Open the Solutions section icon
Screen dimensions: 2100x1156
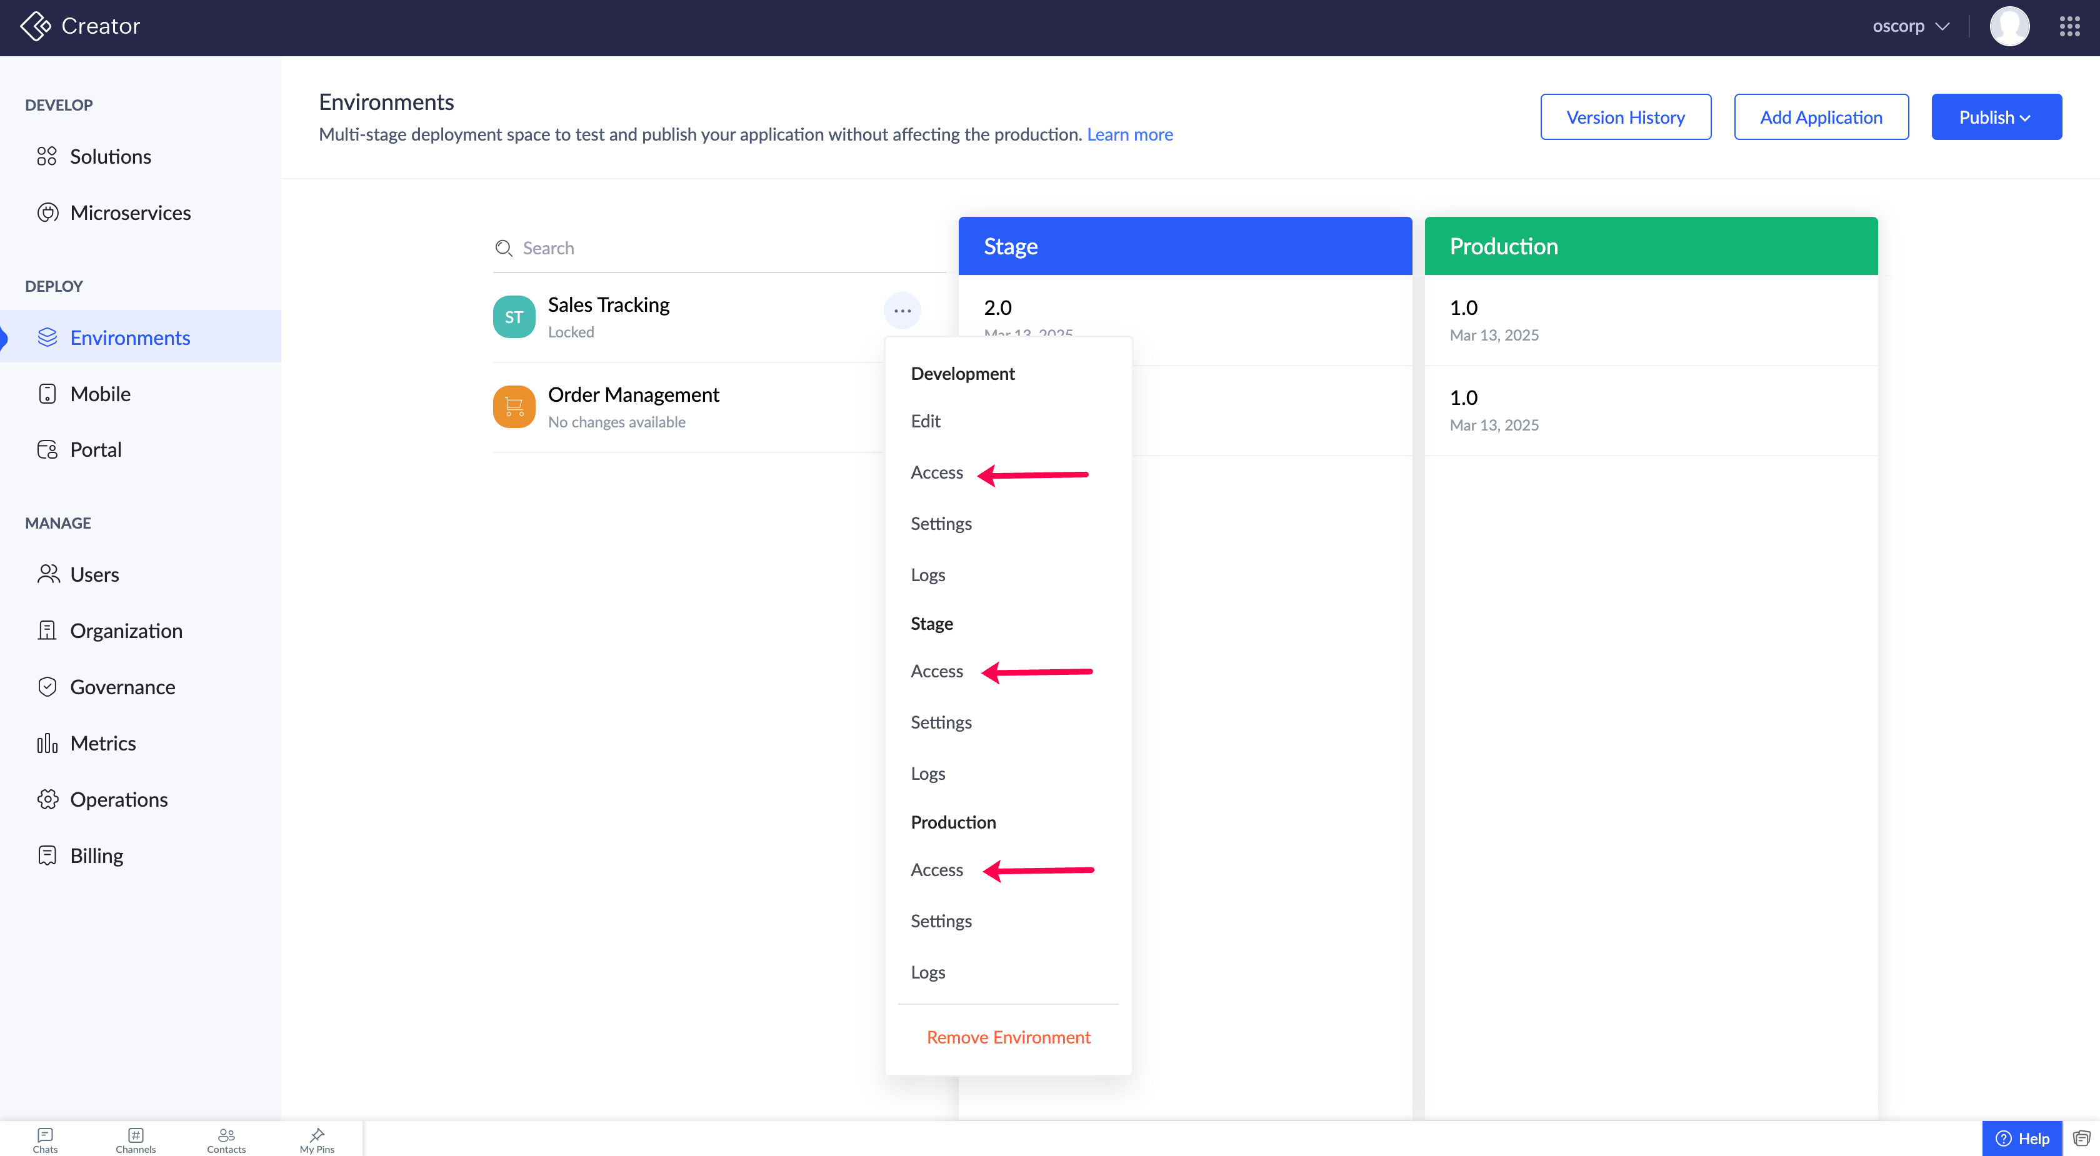tap(46, 156)
